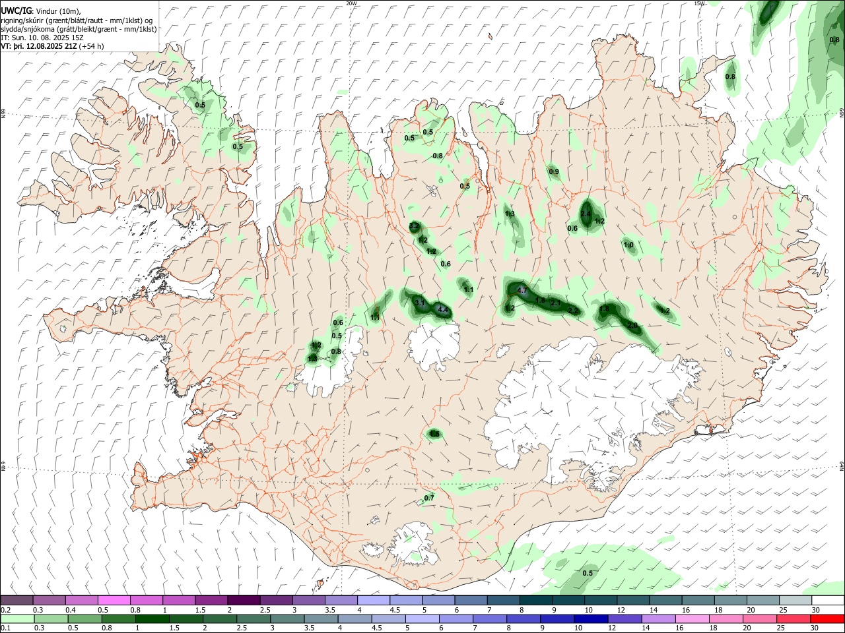The image size is (845, 633).
Task: Select the 0.7 value in the southern highlands
Action: click(x=429, y=498)
